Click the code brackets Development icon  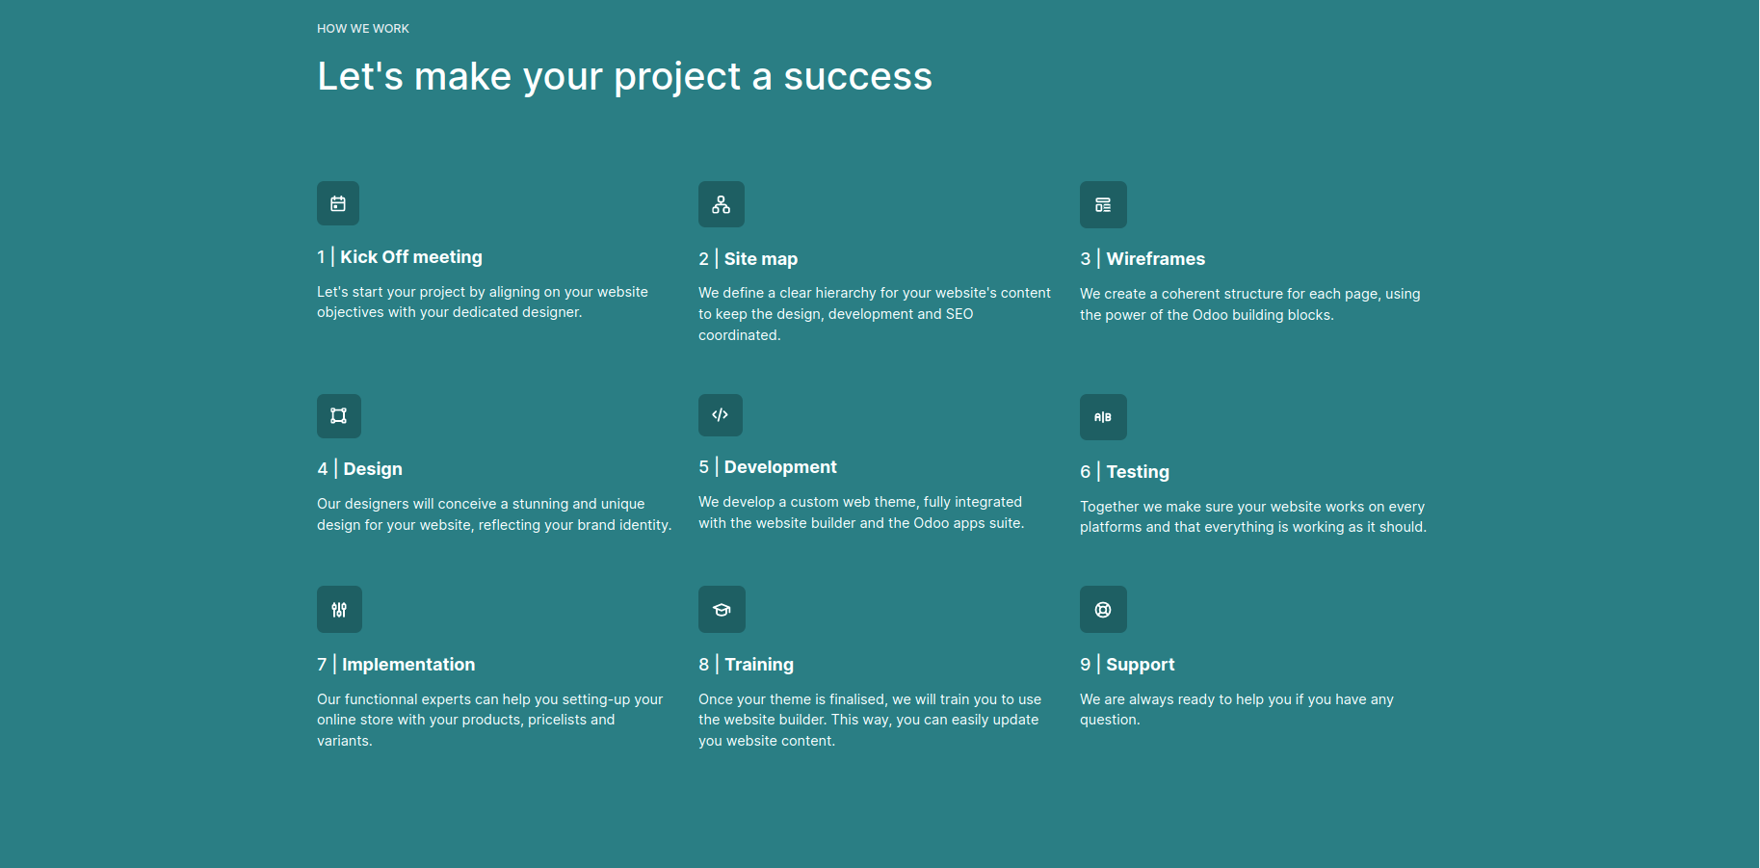pyautogui.click(x=721, y=415)
